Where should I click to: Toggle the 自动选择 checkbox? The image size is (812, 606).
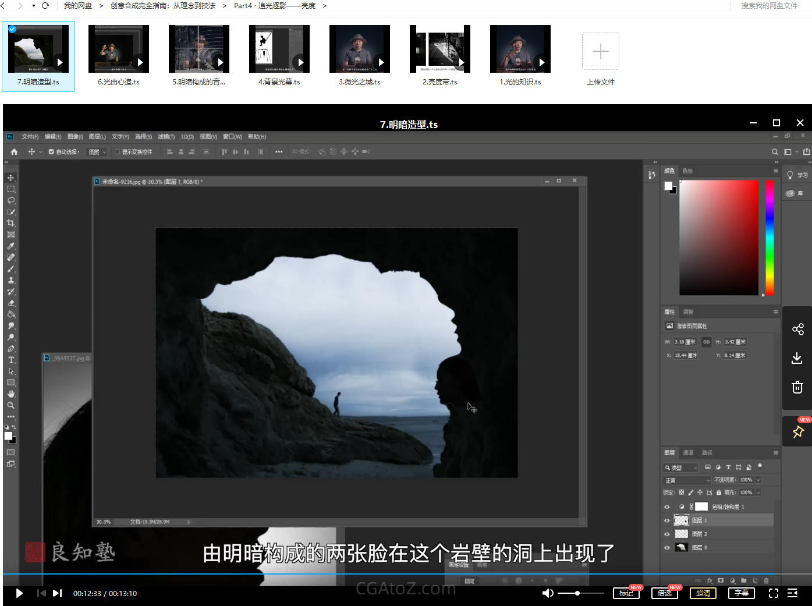tap(51, 152)
